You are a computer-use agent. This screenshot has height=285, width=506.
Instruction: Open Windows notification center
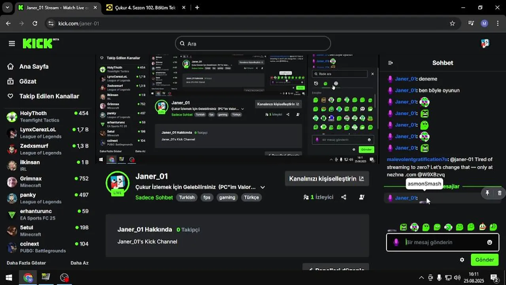coord(494,277)
